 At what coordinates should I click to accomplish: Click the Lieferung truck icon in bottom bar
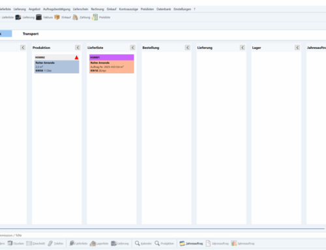click(x=113, y=243)
